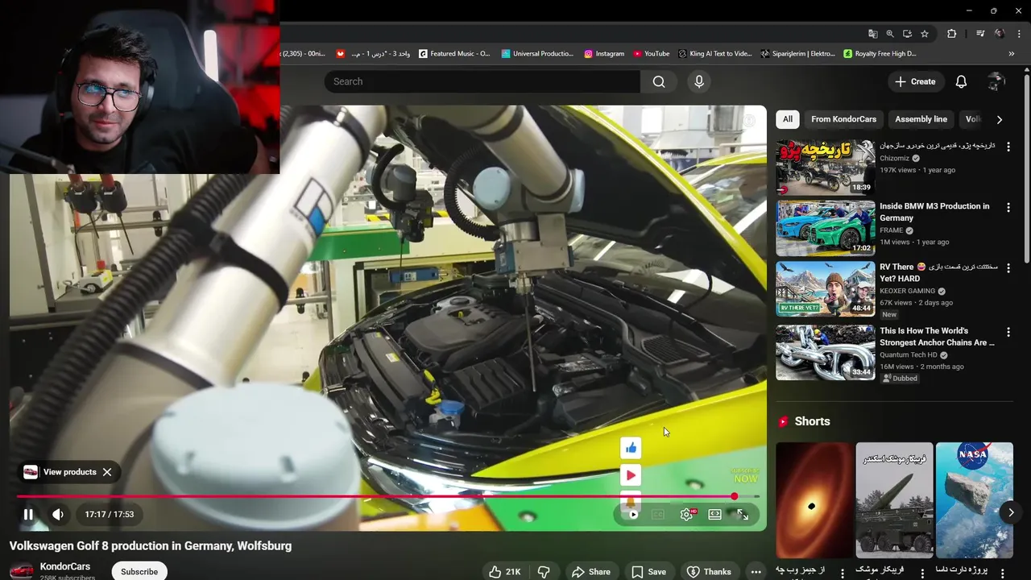
Task: Mute the video volume icon
Action: click(x=58, y=514)
